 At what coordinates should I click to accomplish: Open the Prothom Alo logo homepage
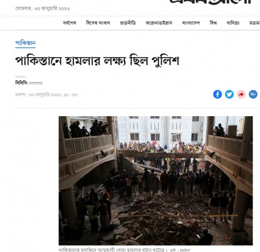pos(210,2)
